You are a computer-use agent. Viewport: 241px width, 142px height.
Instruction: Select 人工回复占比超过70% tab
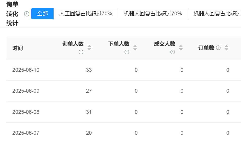(x=86, y=14)
